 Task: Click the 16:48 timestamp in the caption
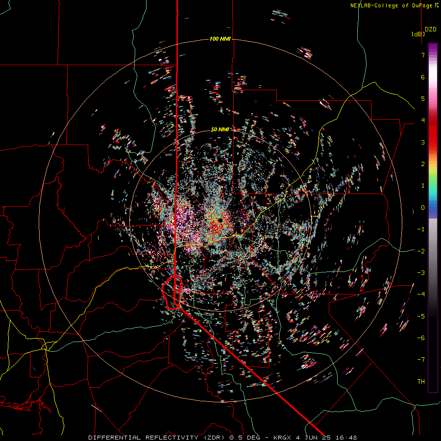pyautogui.click(x=345, y=438)
